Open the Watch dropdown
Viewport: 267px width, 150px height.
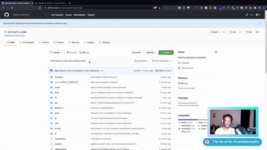(215, 32)
